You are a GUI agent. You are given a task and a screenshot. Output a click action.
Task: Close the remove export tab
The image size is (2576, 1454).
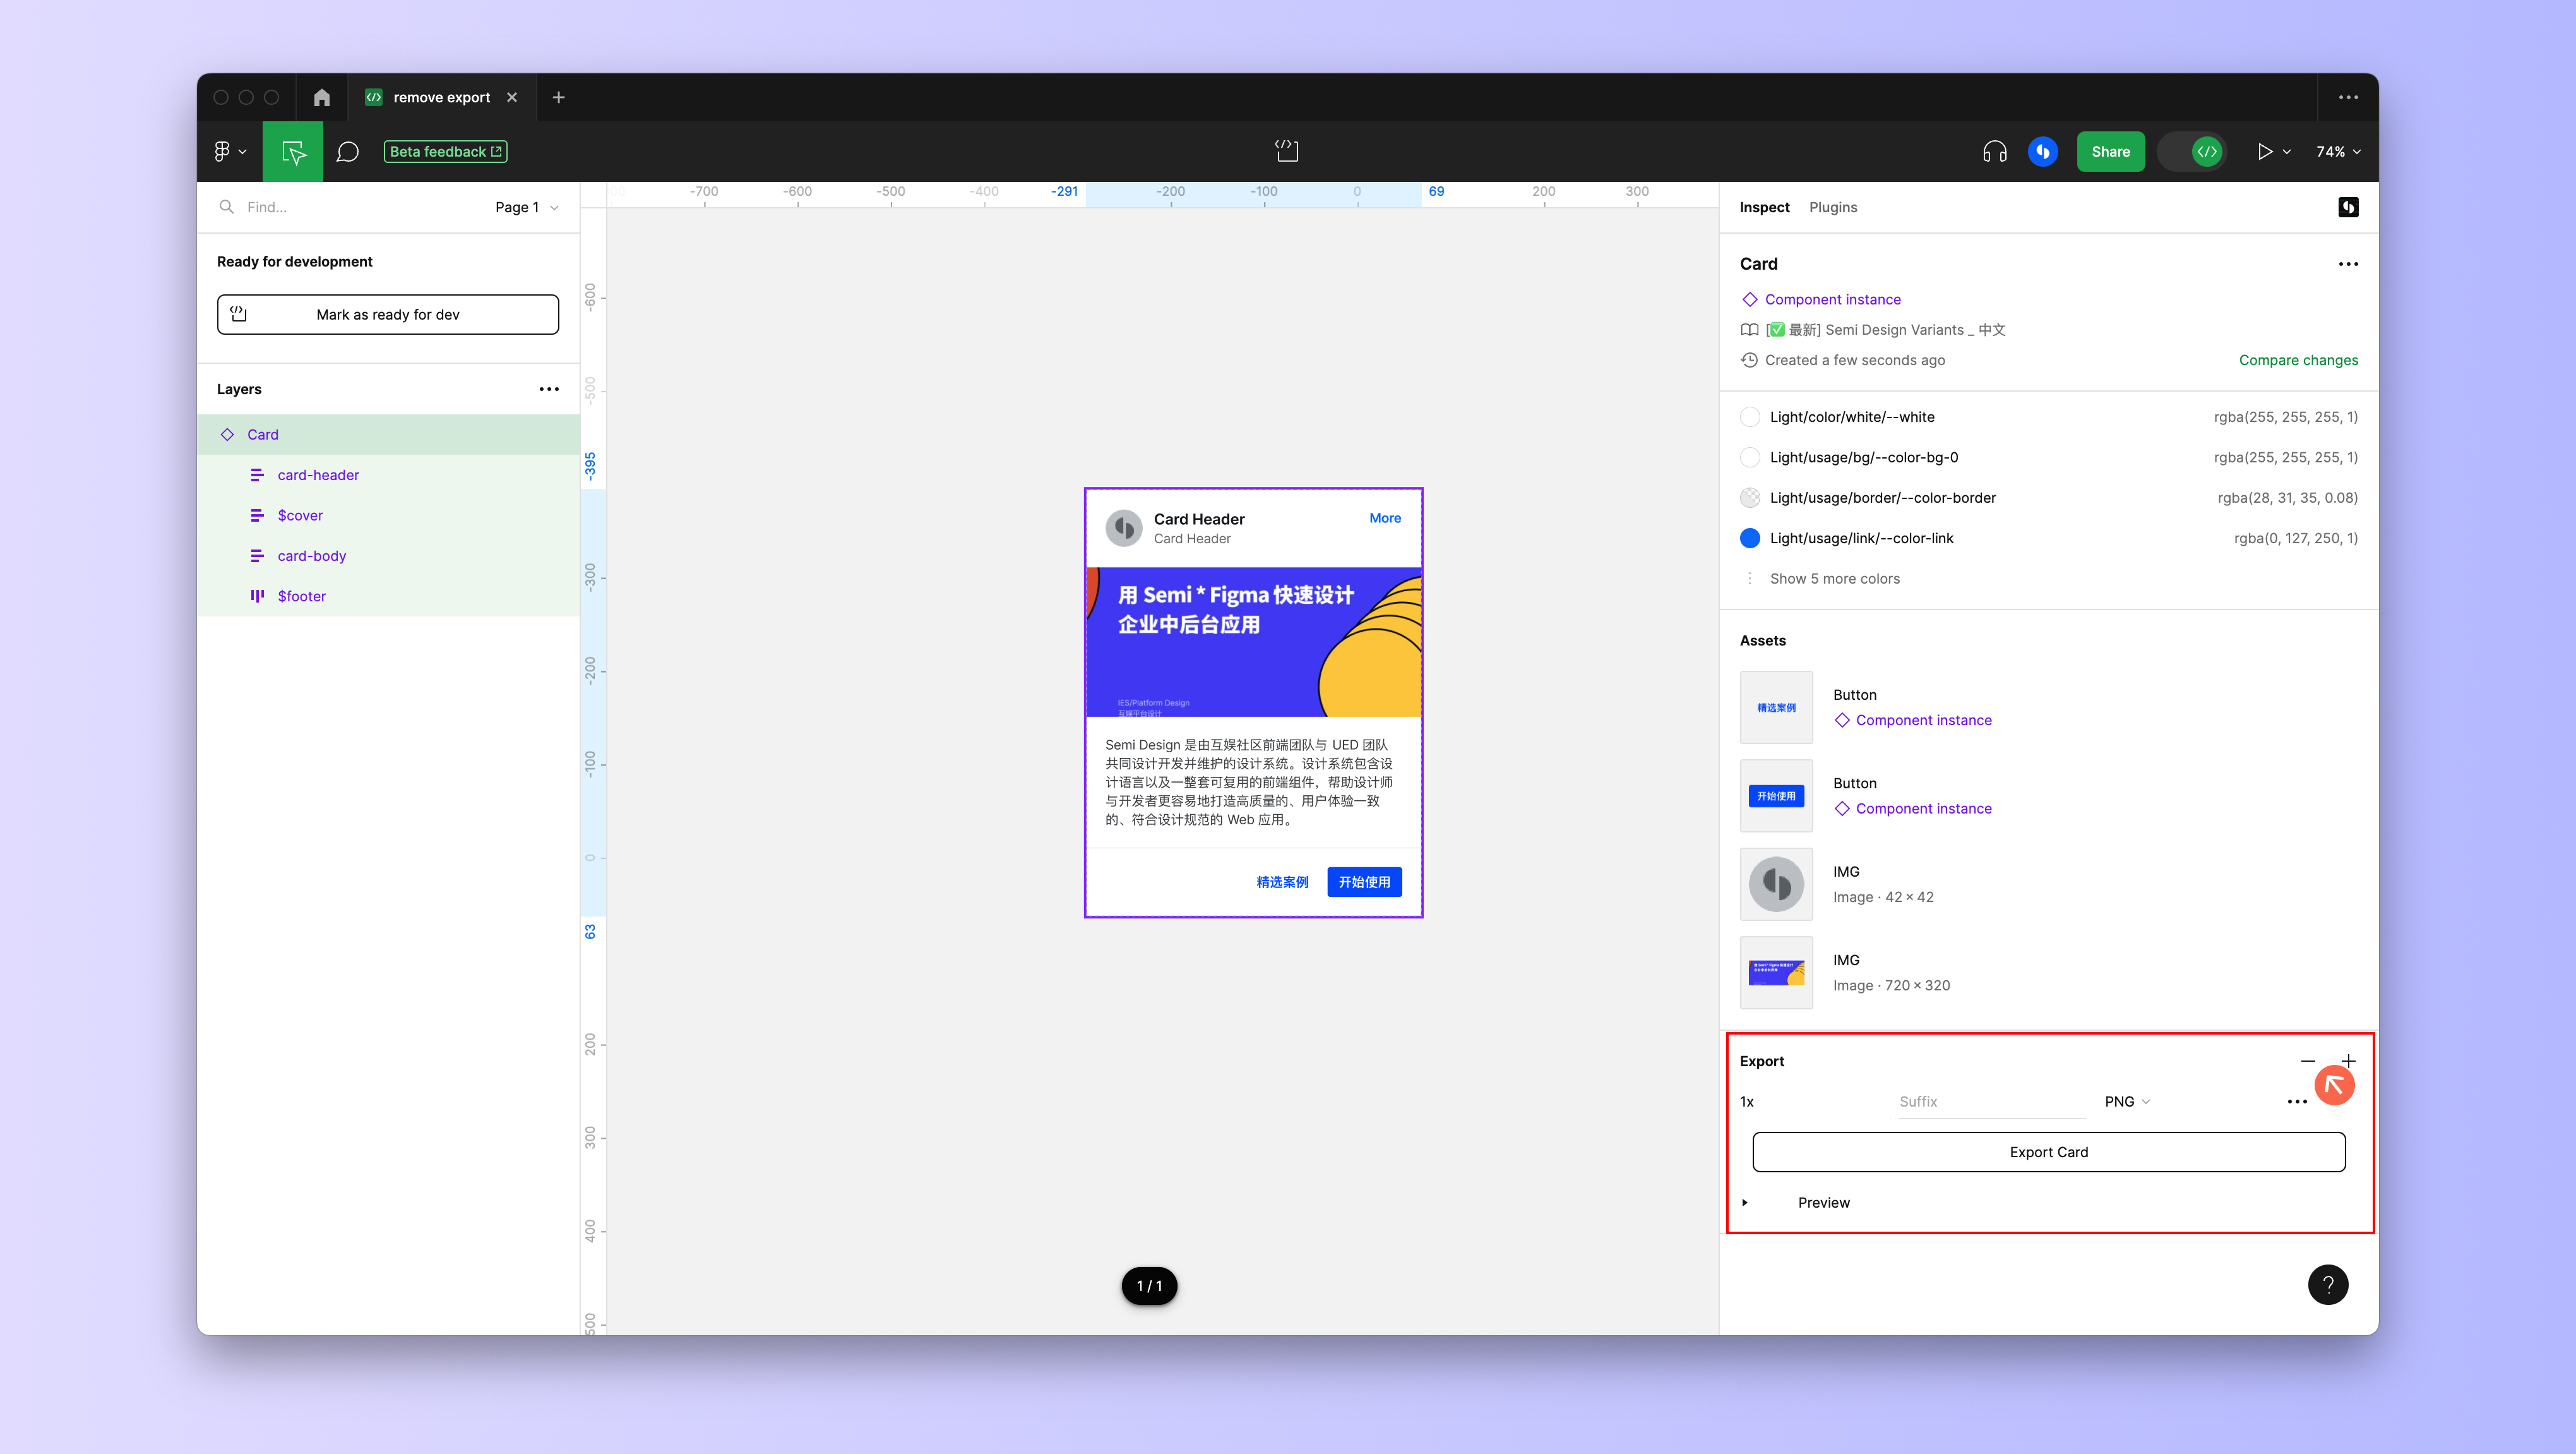click(x=512, y=97)
